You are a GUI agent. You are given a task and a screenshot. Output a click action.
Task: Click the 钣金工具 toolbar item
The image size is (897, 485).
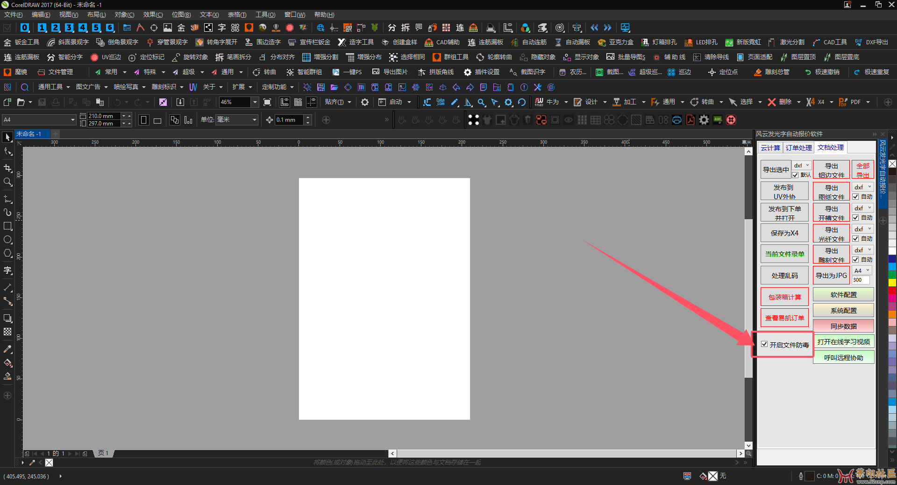[21, 42]
